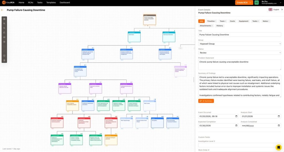
Task: Open the Equipment tab
Action: [x=244, y=21]
